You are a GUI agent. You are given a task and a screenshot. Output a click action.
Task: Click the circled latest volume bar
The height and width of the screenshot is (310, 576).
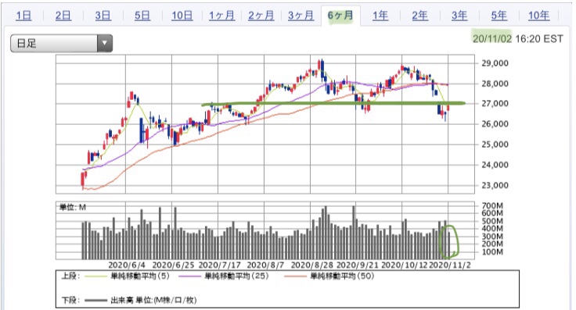coord(449,245)
